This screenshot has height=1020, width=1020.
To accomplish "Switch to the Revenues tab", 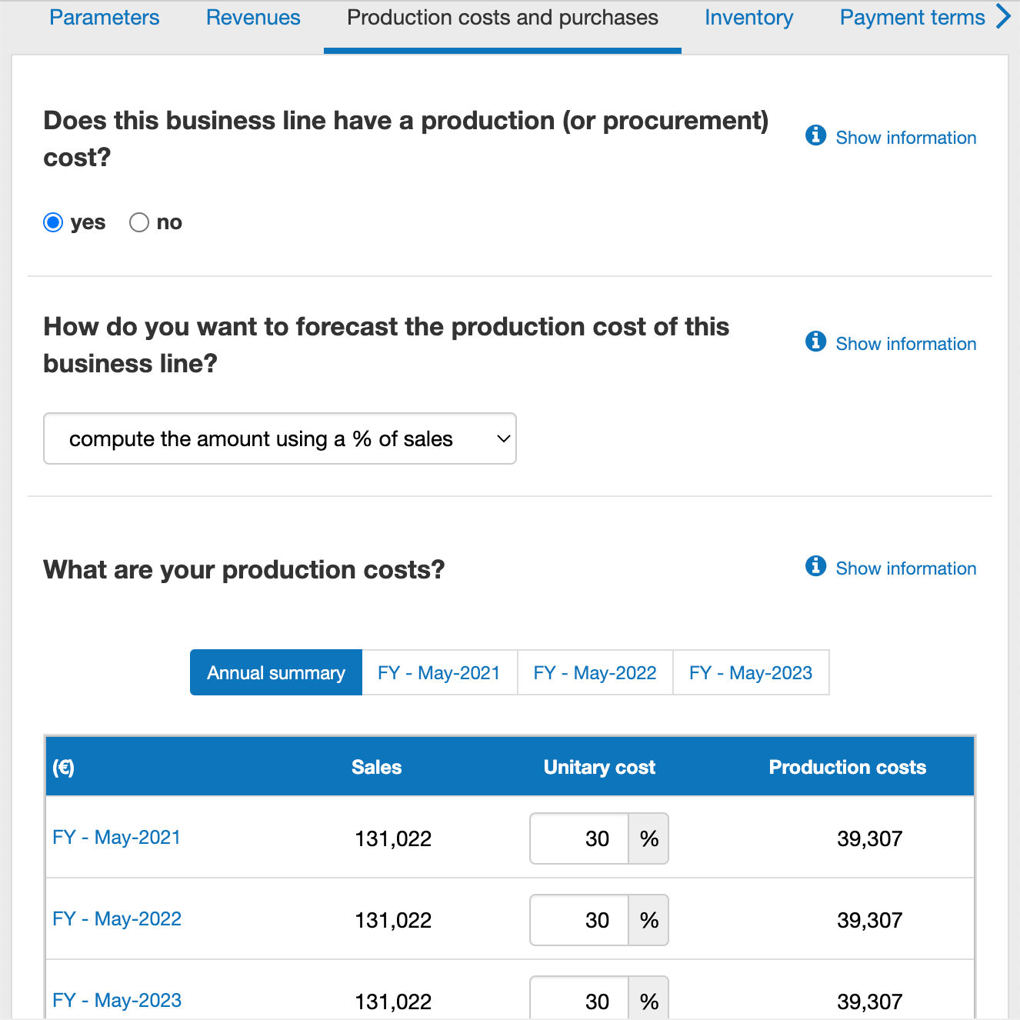I will pos(252,17).
